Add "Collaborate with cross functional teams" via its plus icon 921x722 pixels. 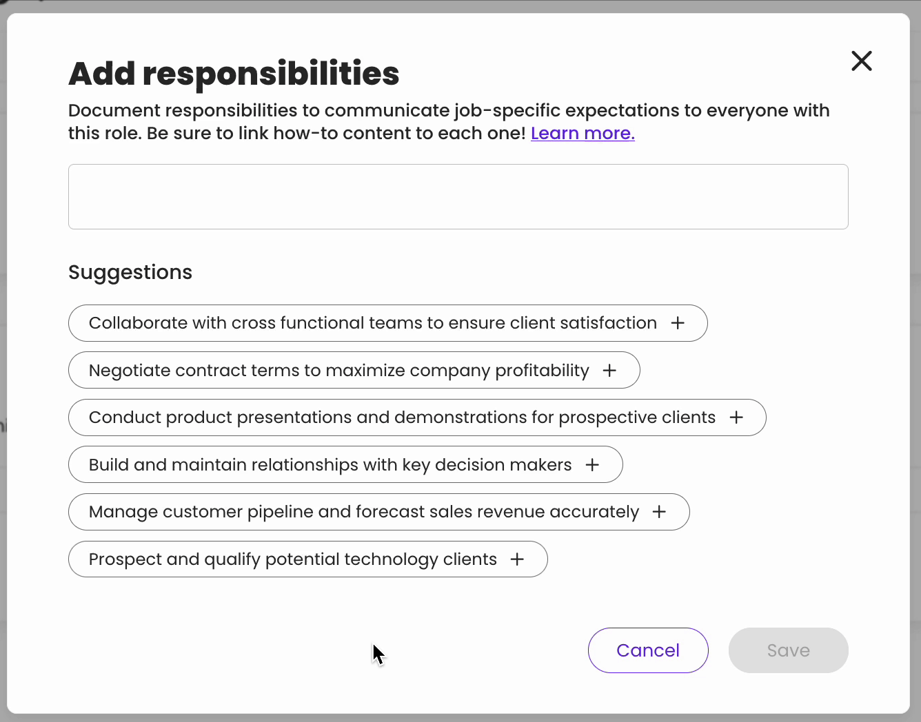pos(678,322)
